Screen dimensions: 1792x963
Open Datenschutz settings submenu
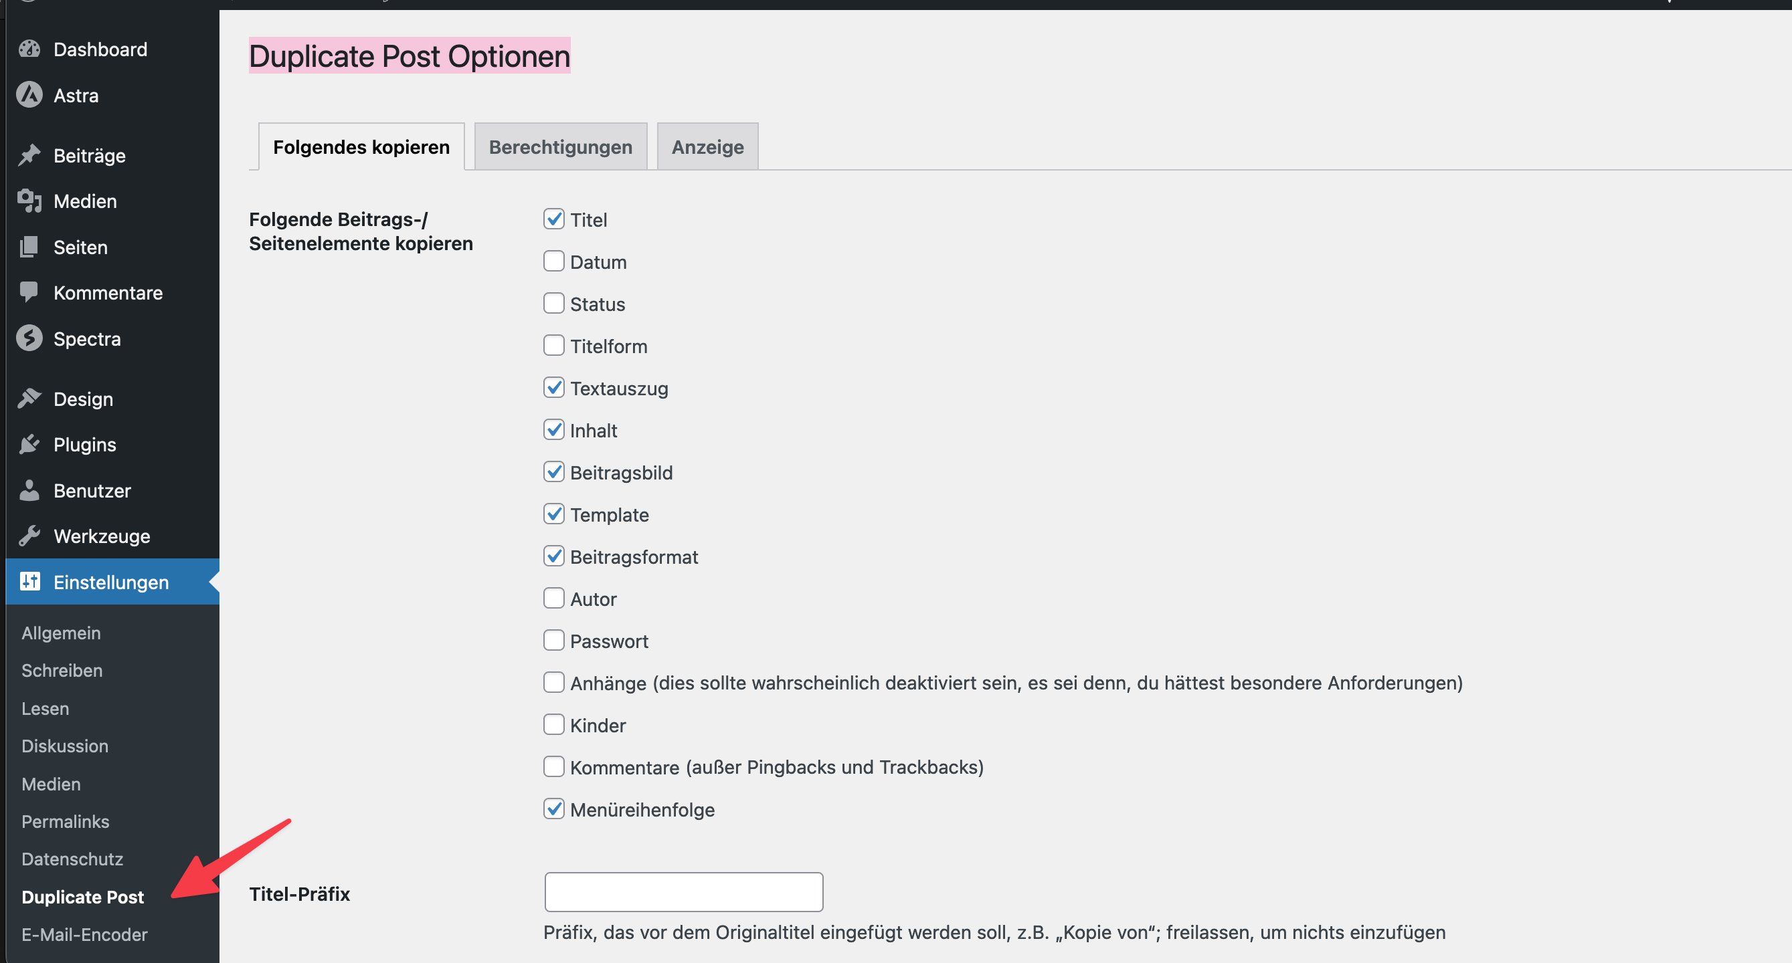click(72, 859)
